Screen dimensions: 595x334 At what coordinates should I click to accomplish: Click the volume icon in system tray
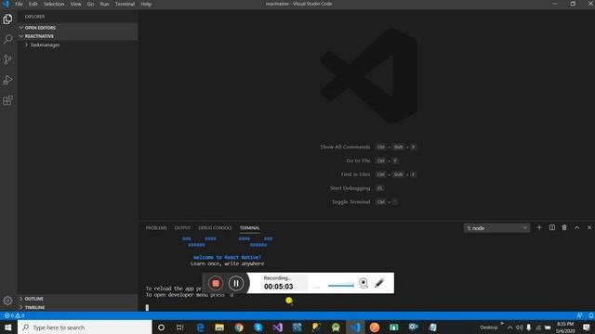pos(519,328)
